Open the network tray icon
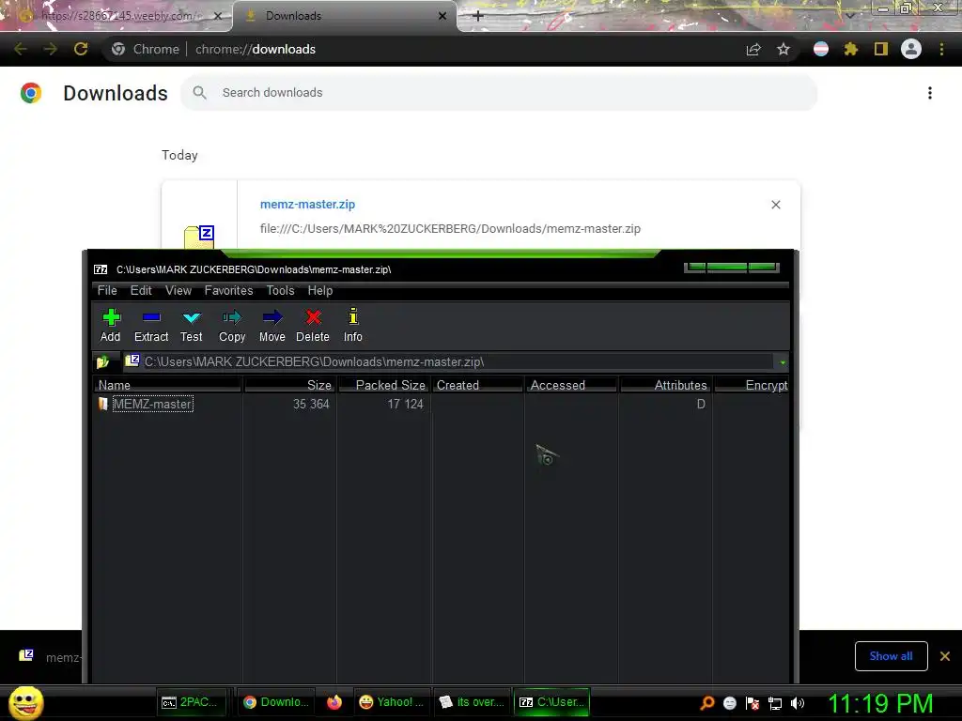The height and width of the screenshot is (721, 962). [775, 703]
